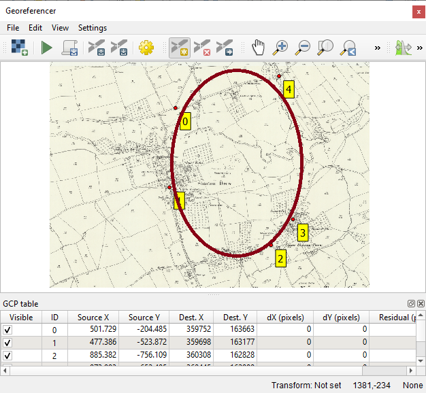The height and width of the screenshot is (393, 426).
Task: Toggle the Visible checkbox for GCP 1
Action: (x=8, y=343)
